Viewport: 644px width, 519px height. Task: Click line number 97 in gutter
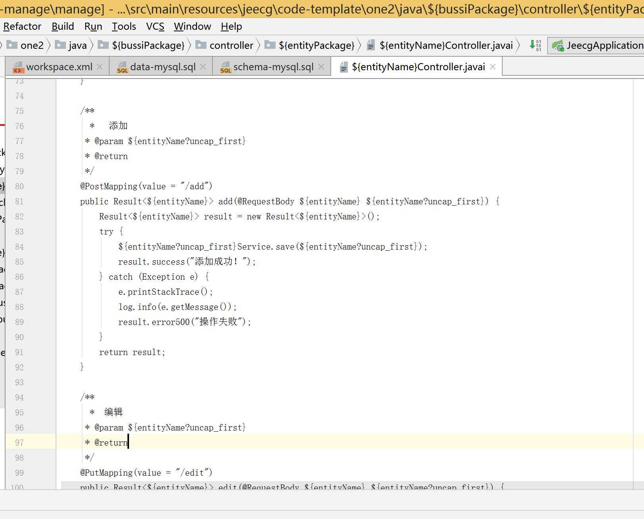(x=19, y=442)
